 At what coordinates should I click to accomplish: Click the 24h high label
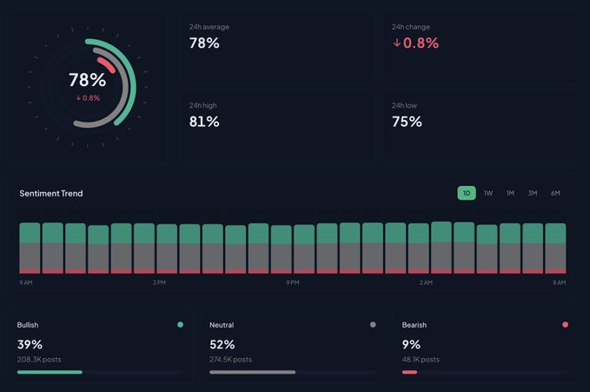(202, 106)
